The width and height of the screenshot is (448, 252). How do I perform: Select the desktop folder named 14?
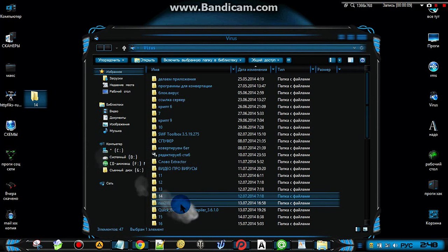click(35, 99)
